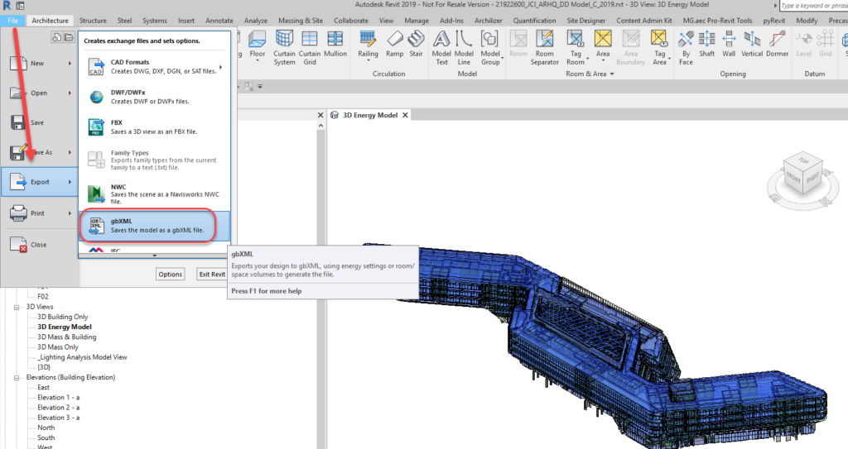Viewport: 848px width, 449px height.
Task: Expand CAD Formats submenu arrow
Action: pos(220,68)
